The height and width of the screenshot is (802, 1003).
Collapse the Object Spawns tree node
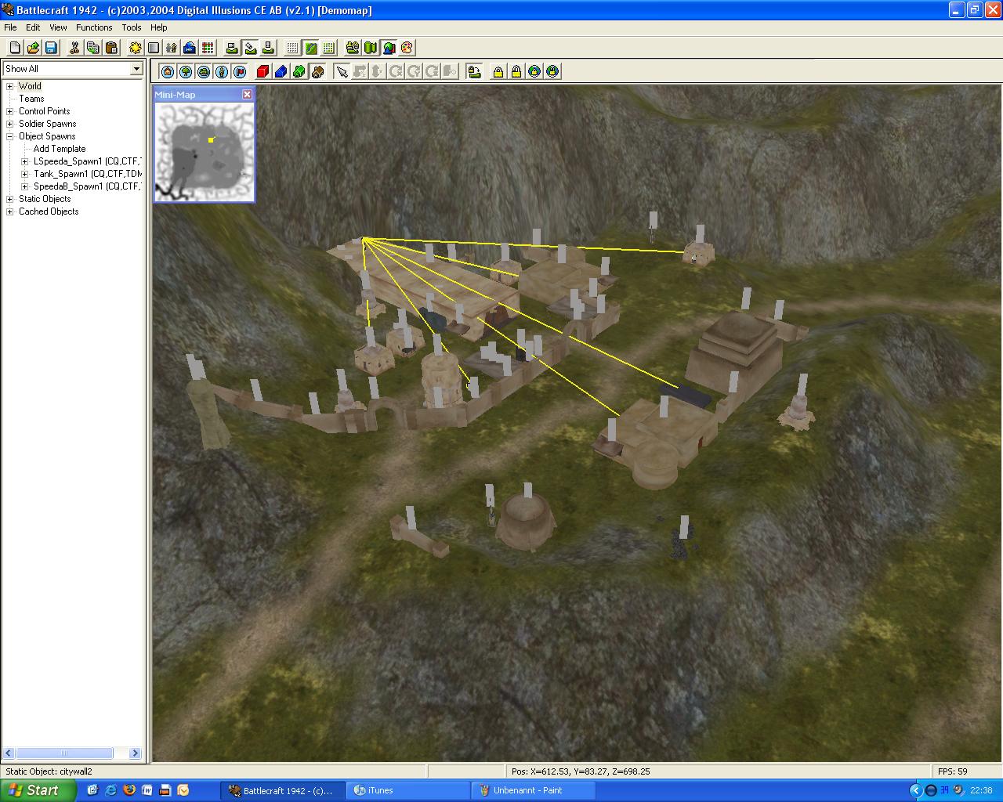pyautogui.click(x=10, y=136)
